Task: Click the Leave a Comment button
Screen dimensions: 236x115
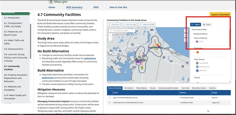Action: 220,15
